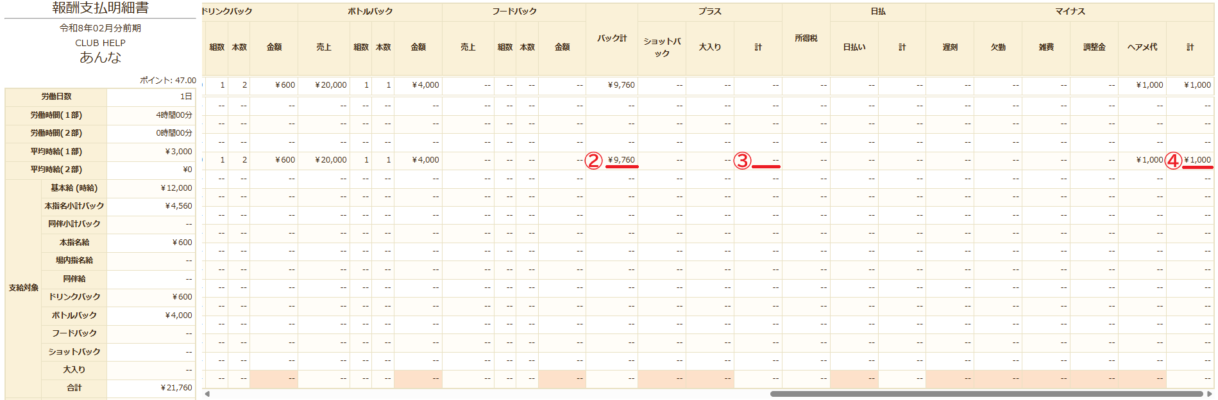Click the red-underlined ¥9,760 total cell

pos(621,160)
